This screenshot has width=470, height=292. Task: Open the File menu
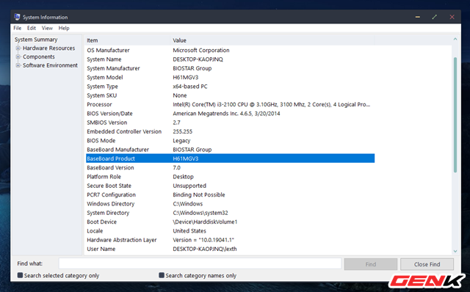click(x=18, y=28)
